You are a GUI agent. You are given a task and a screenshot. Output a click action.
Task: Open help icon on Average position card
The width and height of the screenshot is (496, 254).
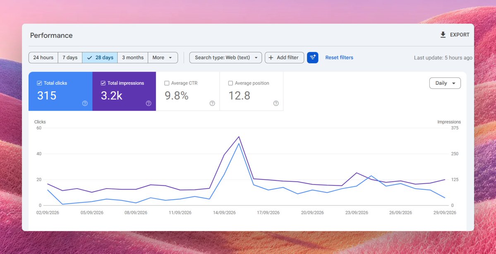tap(276, 103)
